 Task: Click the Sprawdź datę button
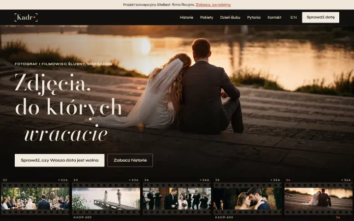321,17
